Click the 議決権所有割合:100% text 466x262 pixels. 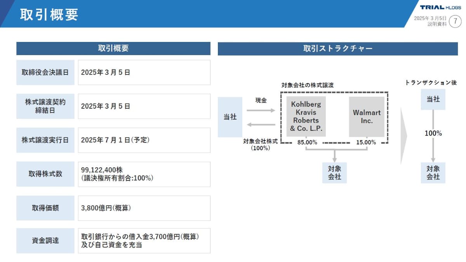[117, 178]
